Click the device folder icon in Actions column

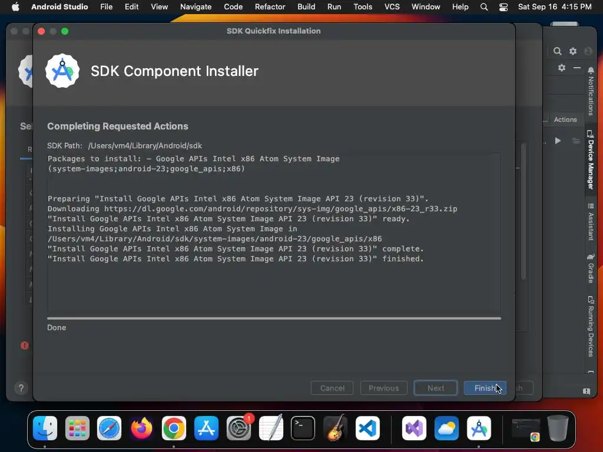[x=576, y=141]
